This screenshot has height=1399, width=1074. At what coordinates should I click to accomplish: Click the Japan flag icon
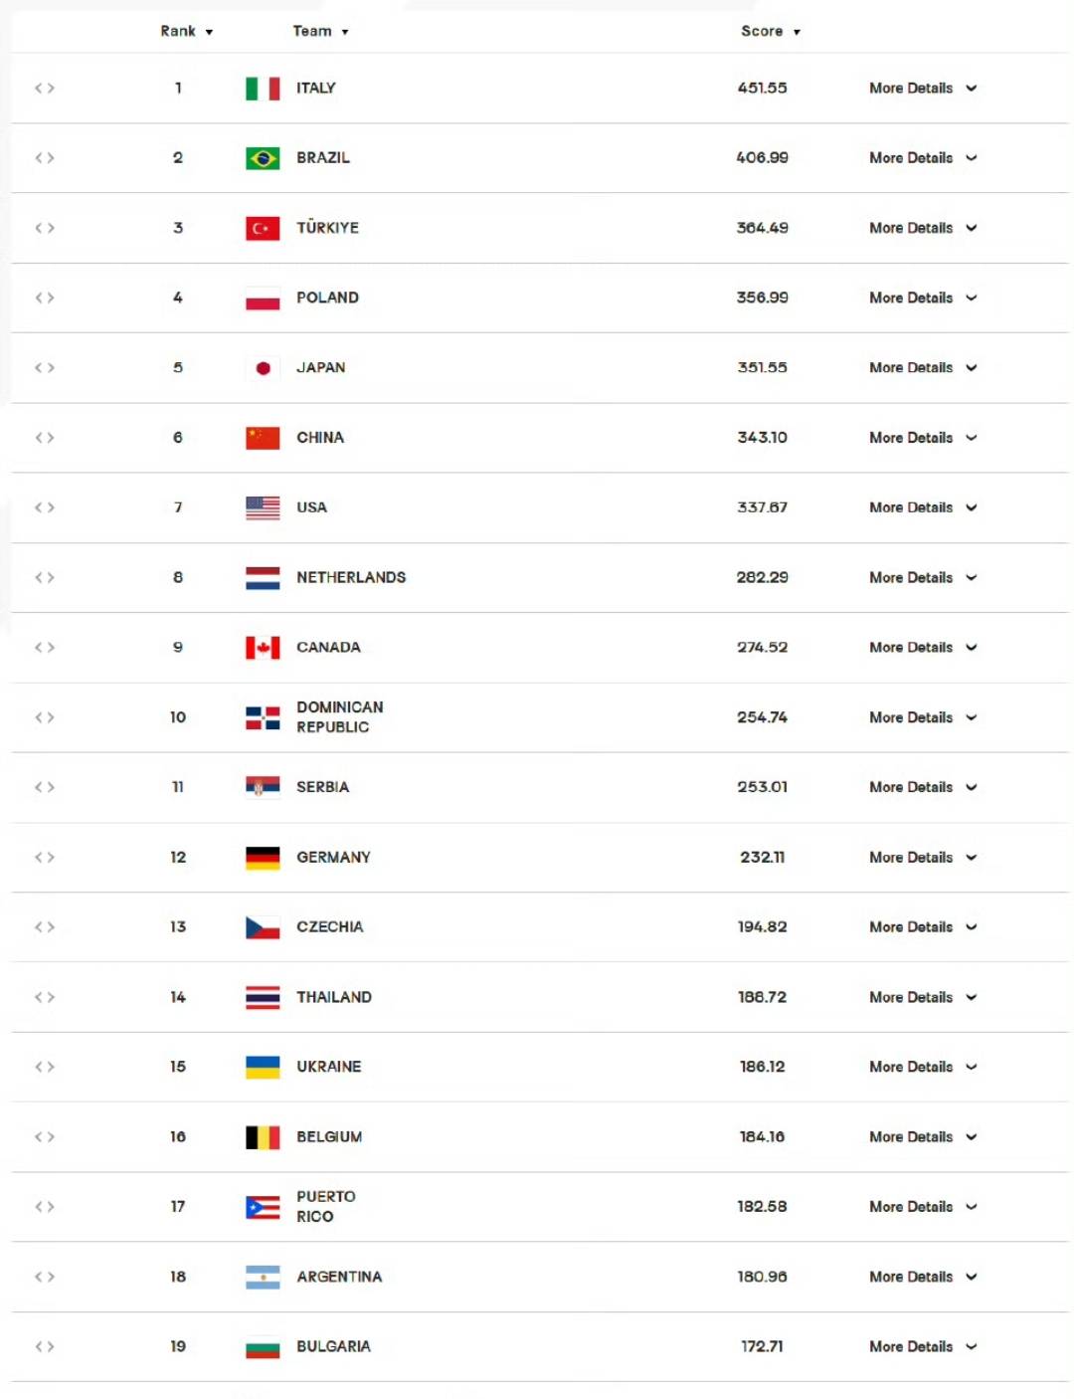pos(263,368)
